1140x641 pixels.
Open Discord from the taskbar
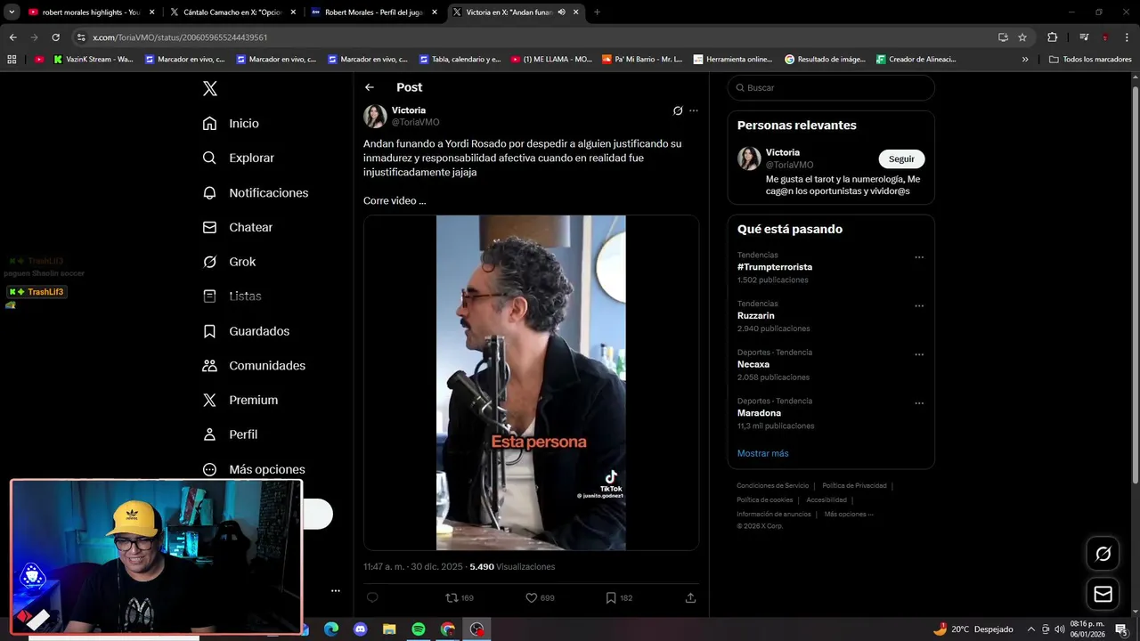pyautogui.click(x=360, y=629)
